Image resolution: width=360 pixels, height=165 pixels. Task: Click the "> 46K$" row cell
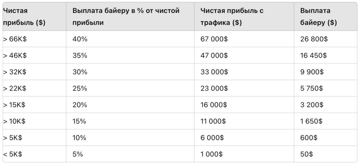click(x=34, y=55)
